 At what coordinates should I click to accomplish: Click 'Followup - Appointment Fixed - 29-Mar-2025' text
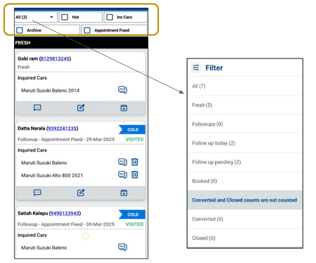coord(66,140)
